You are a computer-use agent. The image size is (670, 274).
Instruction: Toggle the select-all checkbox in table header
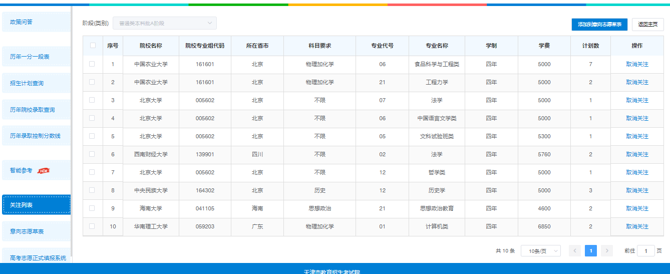pos(93,46)
